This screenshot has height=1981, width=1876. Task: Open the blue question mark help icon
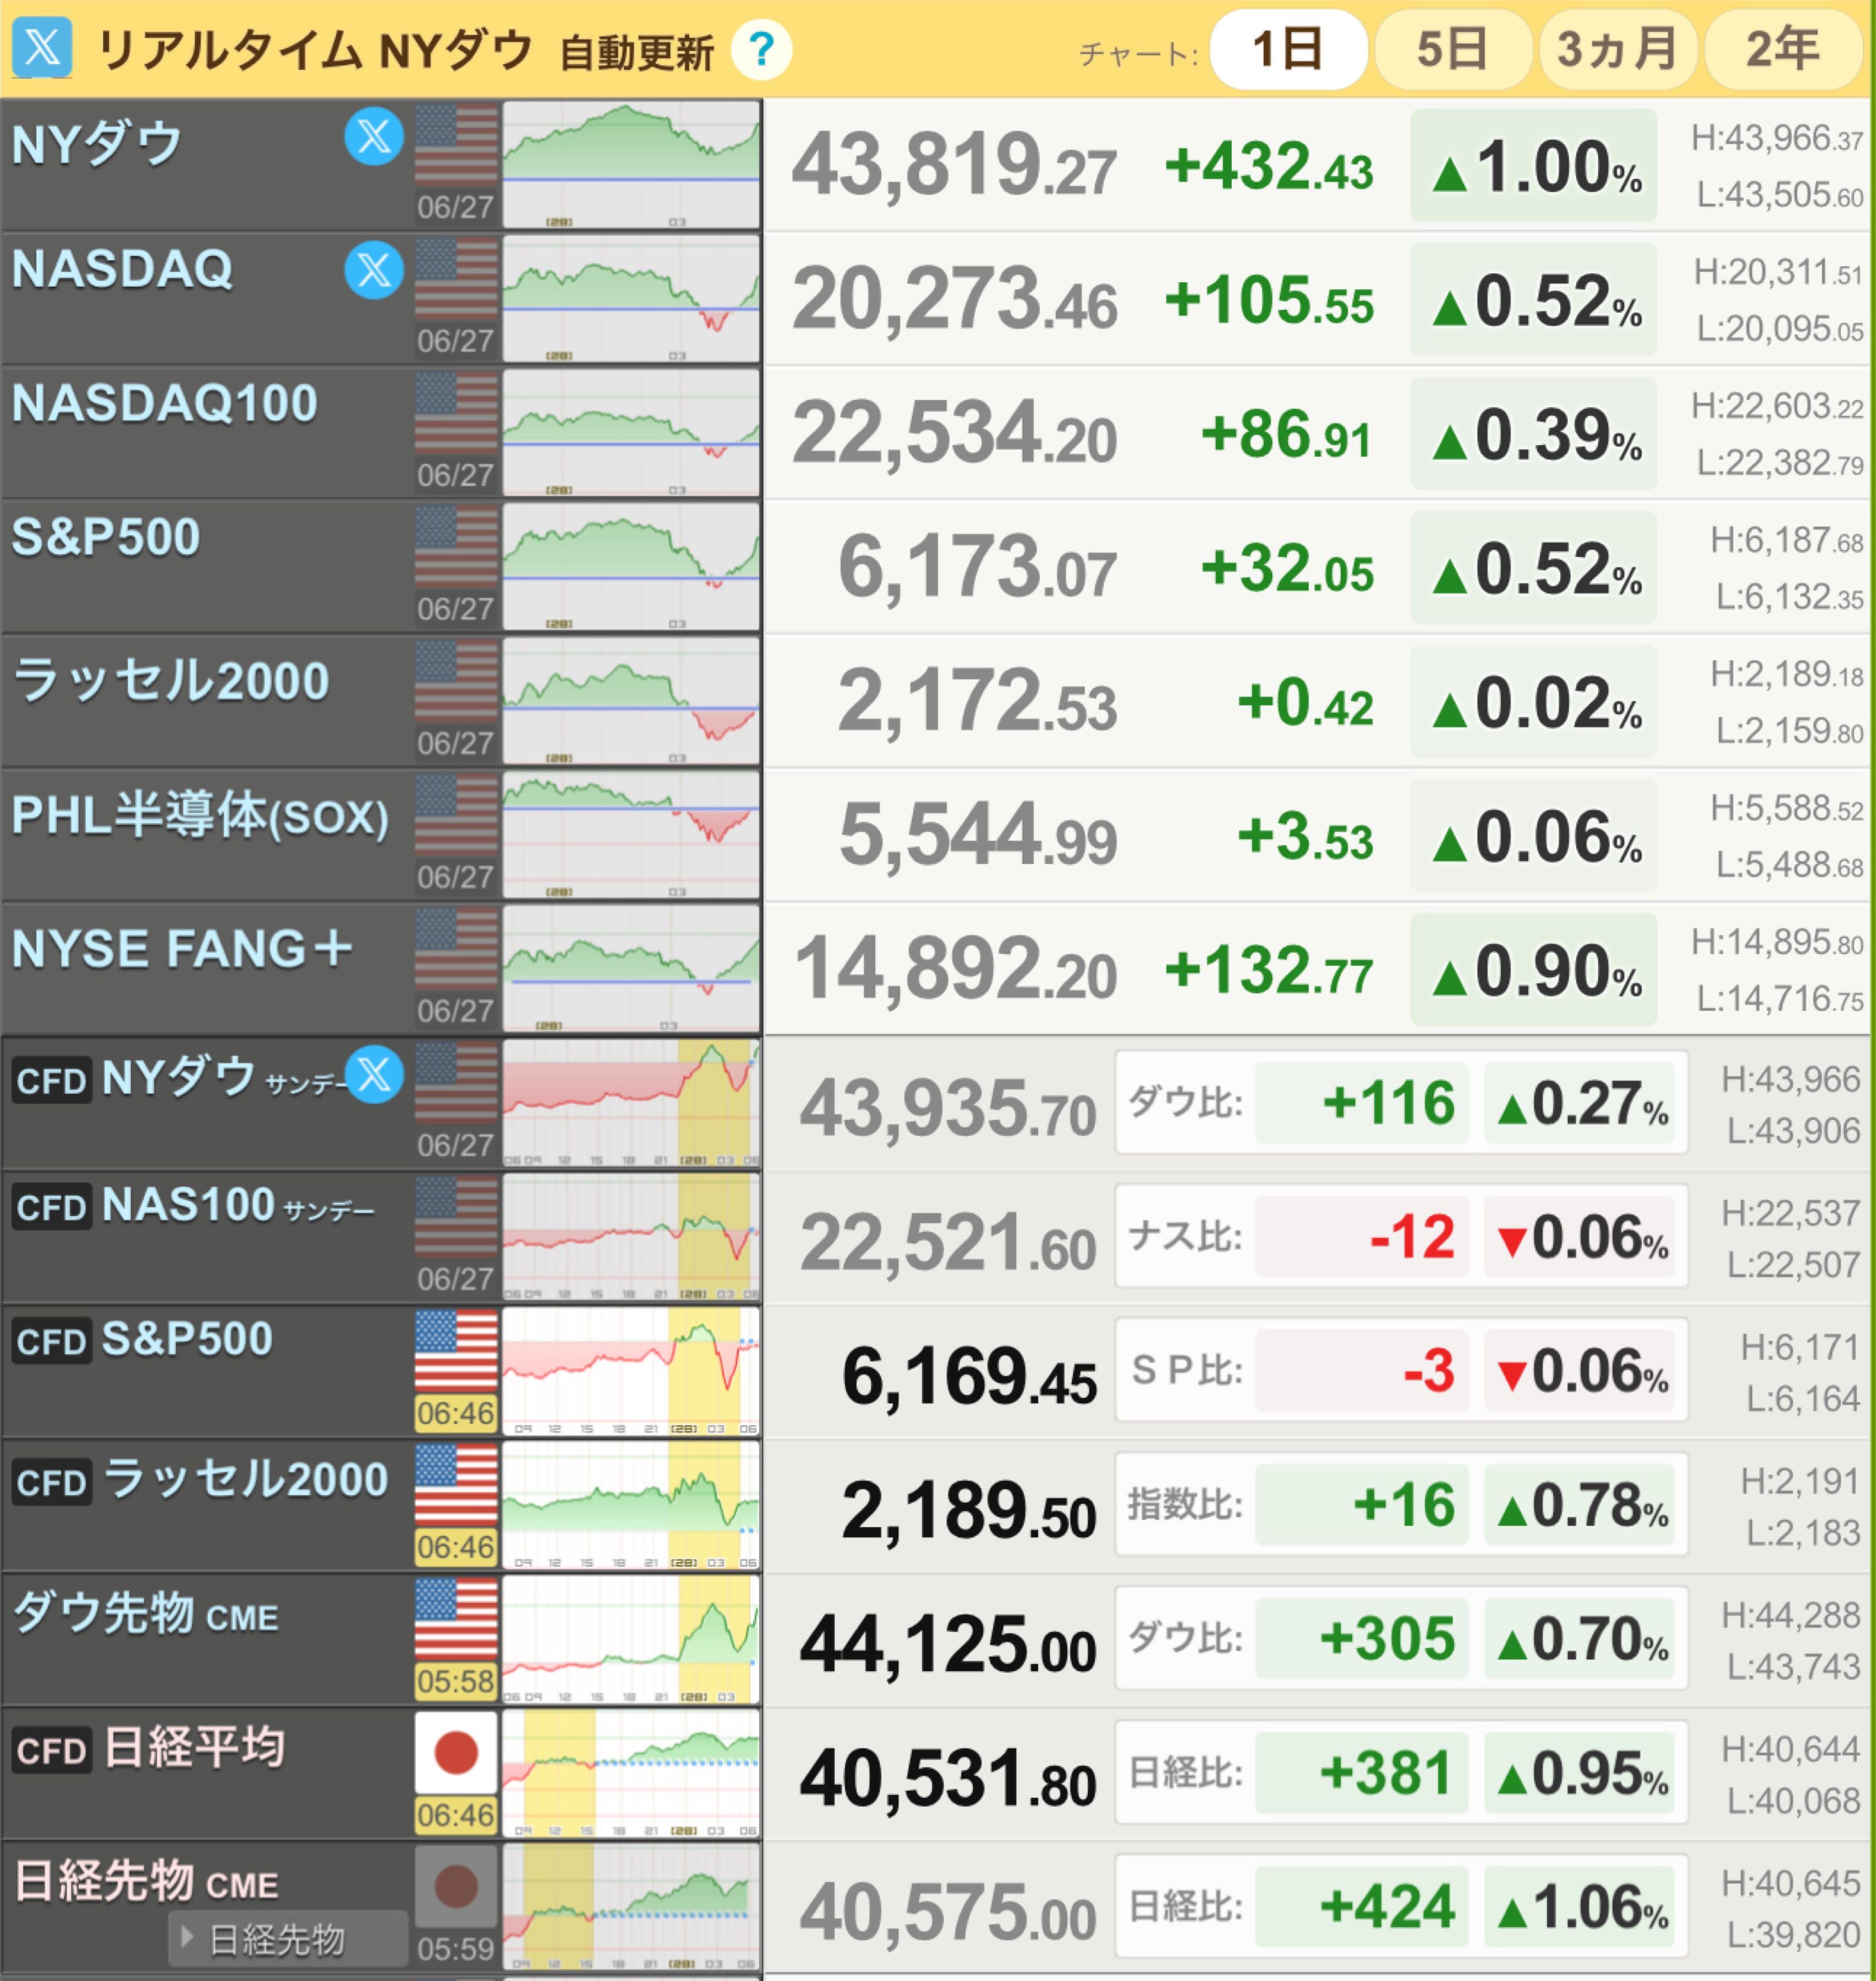point(761,48)
